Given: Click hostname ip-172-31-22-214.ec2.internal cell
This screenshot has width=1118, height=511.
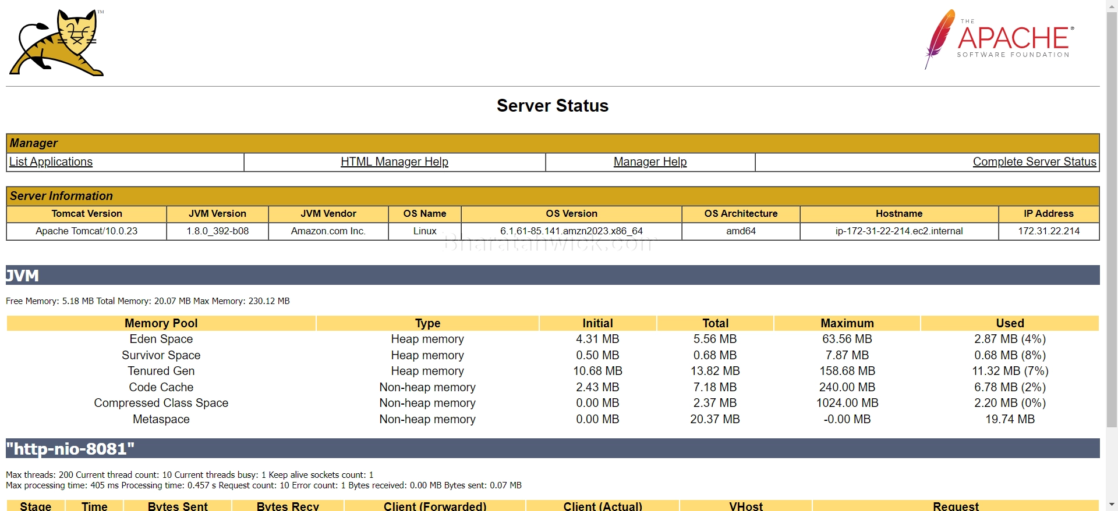Looking at the screenshot, I should [x=899, y=231].
